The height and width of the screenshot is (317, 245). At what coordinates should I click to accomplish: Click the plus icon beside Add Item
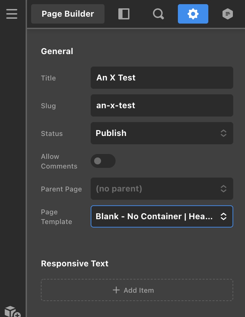point(116,290)
